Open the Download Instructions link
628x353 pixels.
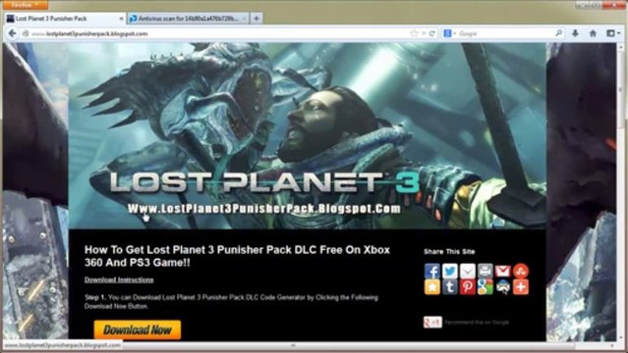coord(119,279)
